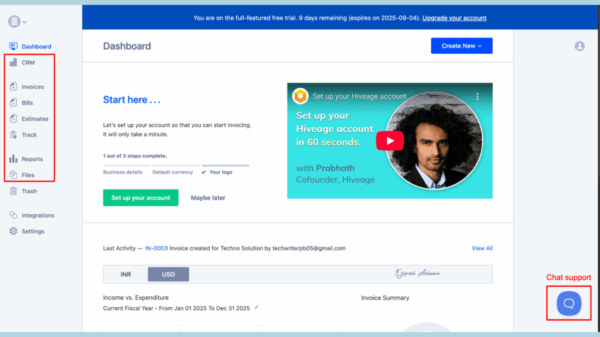
Task: Expand the company account switcher chevron
Action: tap(25, 22)
